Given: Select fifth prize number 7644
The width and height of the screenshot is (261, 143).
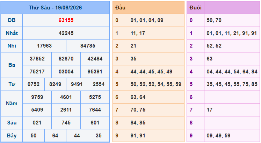Looking at the screenshot, I should (x=95, y=110).
